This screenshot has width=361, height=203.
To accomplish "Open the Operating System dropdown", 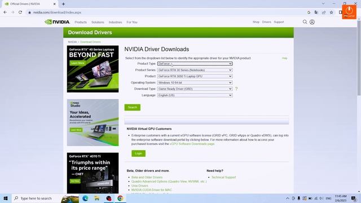I will coord(195,83).
